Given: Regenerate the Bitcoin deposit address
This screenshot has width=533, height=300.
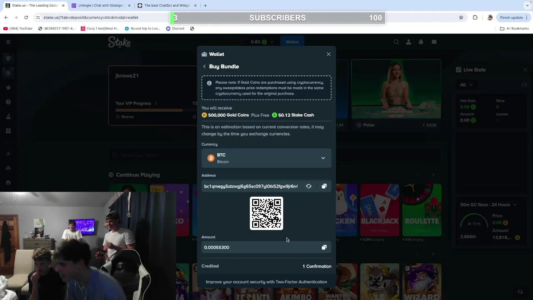Looking at the screenshot, I should [309, 186].
